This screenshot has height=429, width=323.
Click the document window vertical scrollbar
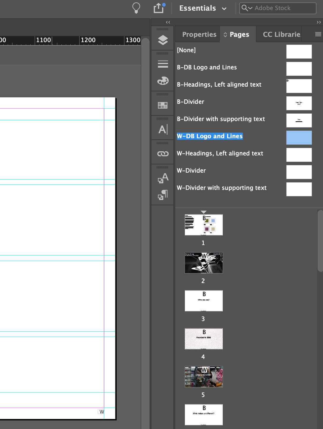[145, 233]
